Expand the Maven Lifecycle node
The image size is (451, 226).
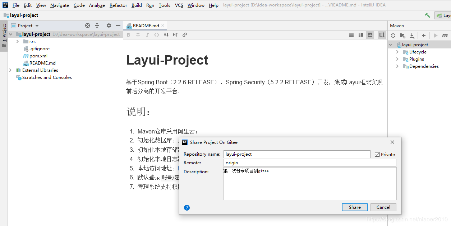(x=397, y=52)
